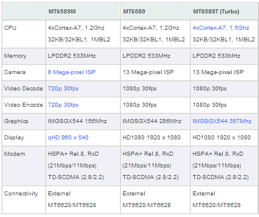Click the blue 4xCortex-A7, 1.5Ghz text
The image size is (259, 217).
pyautogui.click(x=221, y=28)
